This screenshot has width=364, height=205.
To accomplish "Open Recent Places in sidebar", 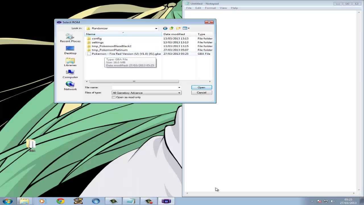I will (x=70, y=38).
